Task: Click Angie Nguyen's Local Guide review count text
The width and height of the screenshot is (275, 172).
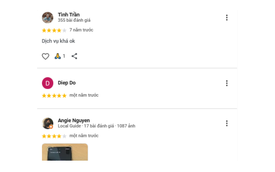Action: (96, 126)
